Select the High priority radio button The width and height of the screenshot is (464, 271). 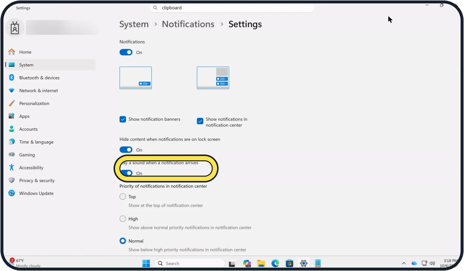click(x=123, y=219)
